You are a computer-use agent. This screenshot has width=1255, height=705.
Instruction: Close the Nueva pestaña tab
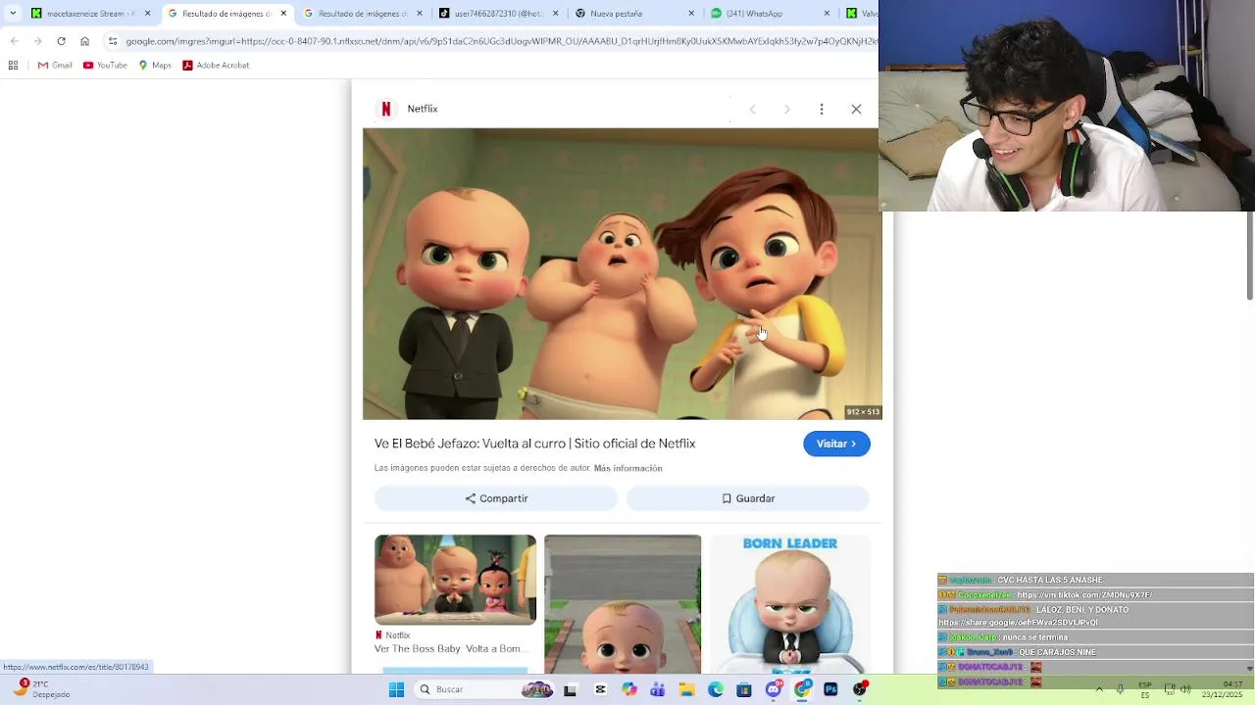point(691,14)
